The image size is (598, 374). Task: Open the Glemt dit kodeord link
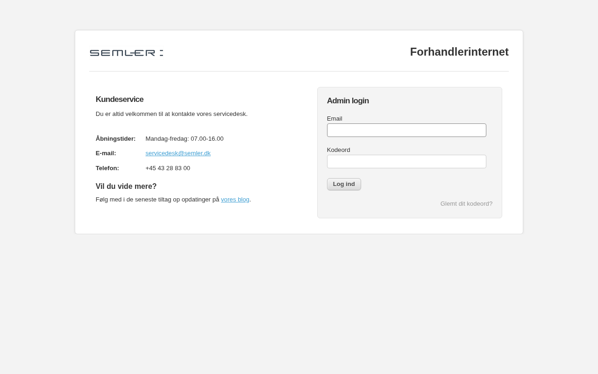(466, 204)
